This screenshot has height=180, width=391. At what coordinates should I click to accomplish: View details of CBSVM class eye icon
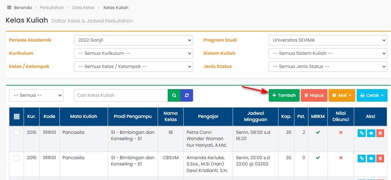(x=371, y=159)
